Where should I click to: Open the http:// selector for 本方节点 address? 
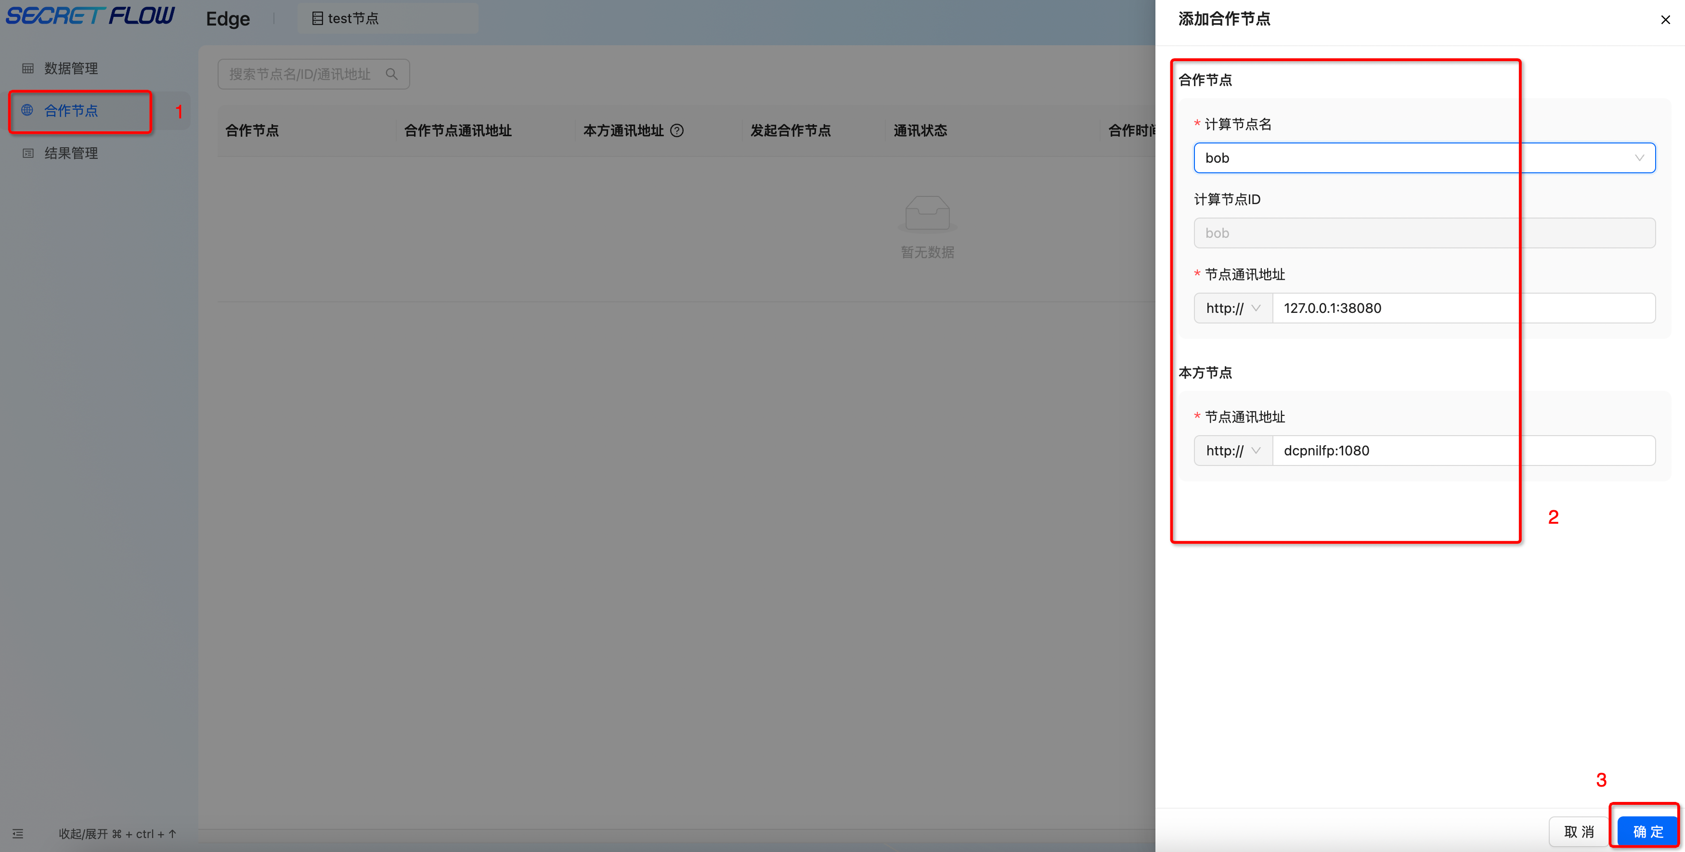(x=1232, y=451)
